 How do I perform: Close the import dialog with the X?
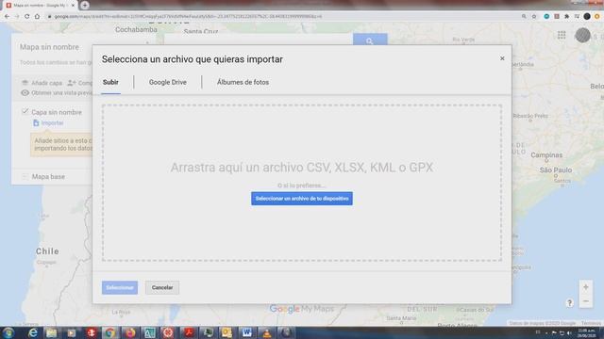[502, 58]
